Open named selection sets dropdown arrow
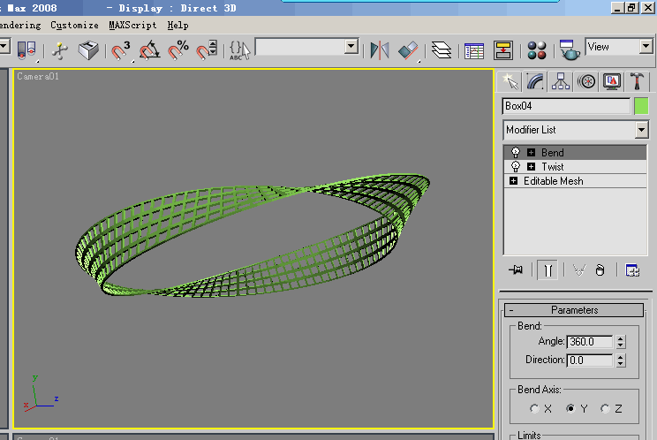Screen dimensions: 657x440 (x=351, y=46)
